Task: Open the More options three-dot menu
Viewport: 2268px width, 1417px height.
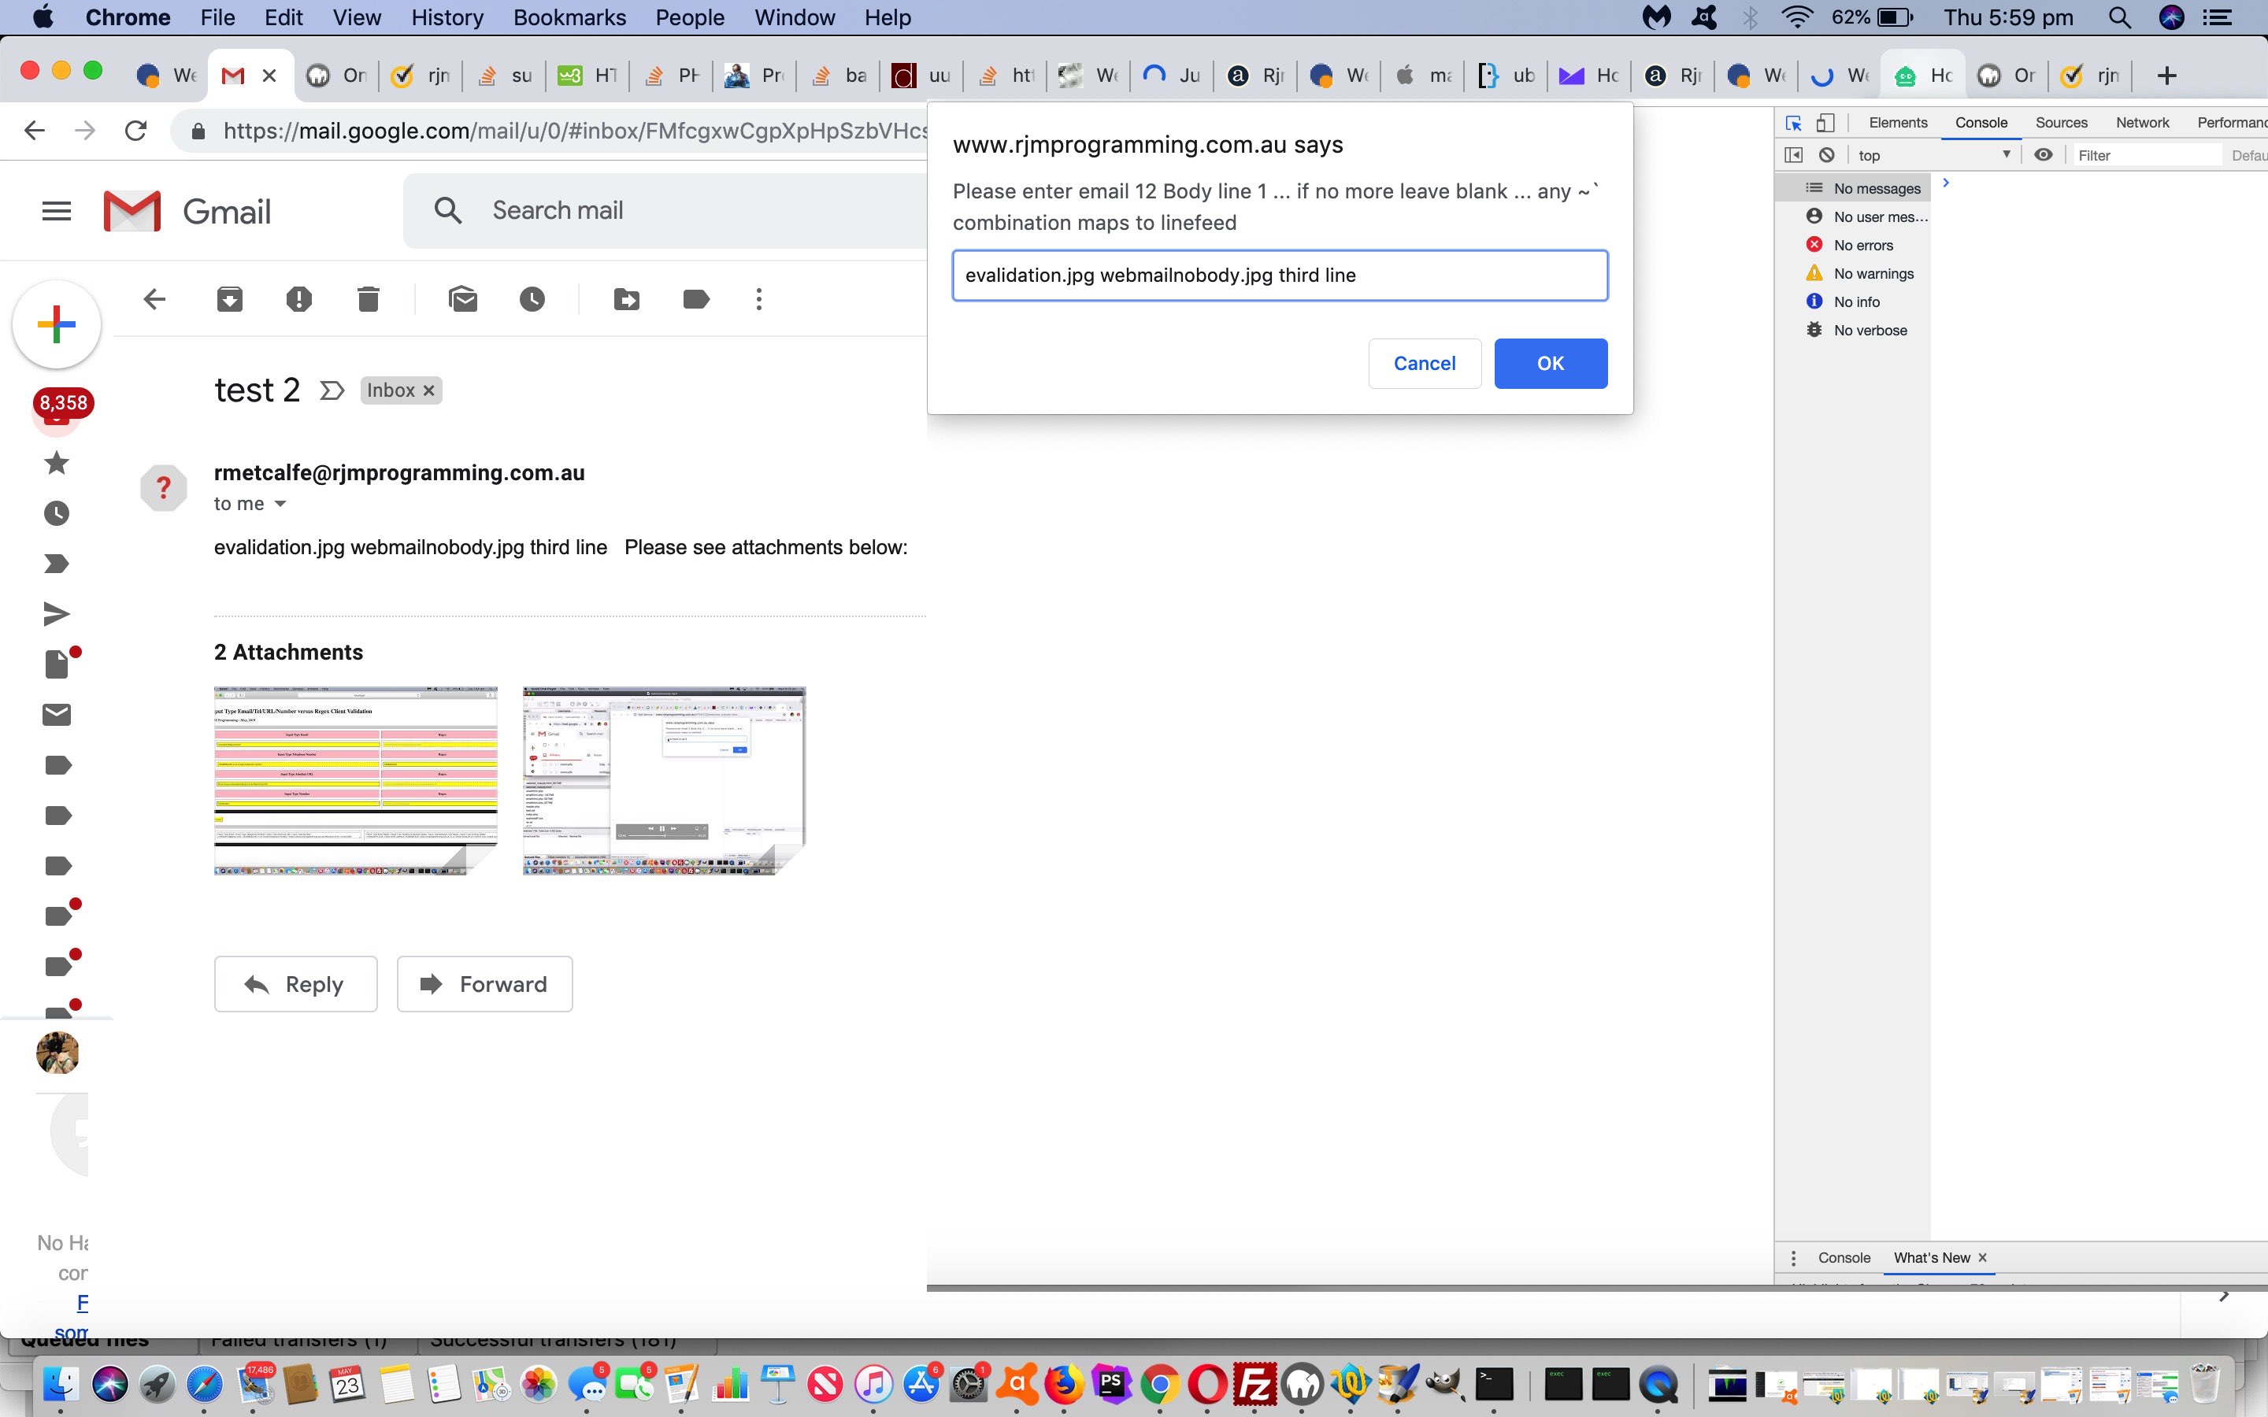Action: pyautogui.click(x=759, y=300)
